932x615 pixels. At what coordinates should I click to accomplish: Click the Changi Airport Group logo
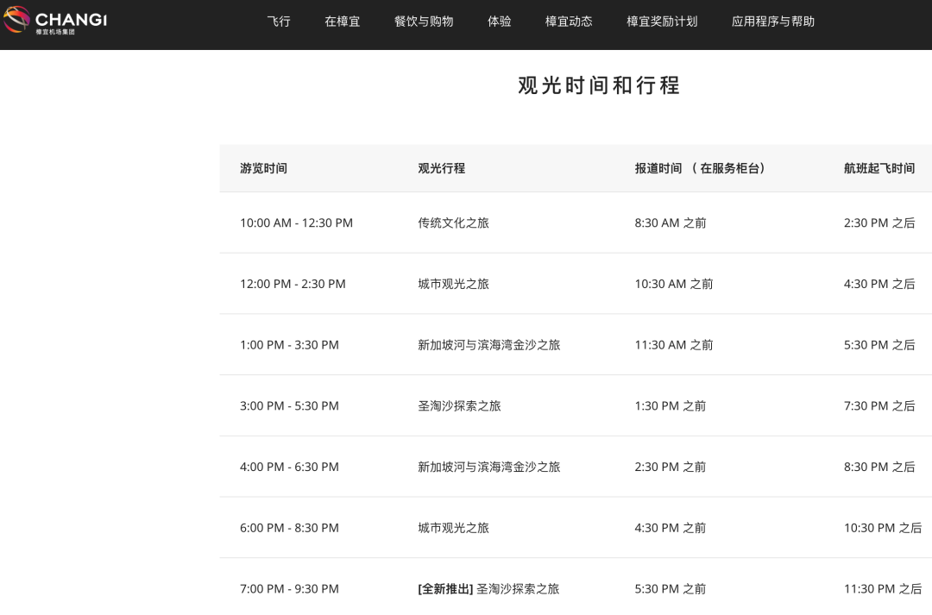(54, 20)
